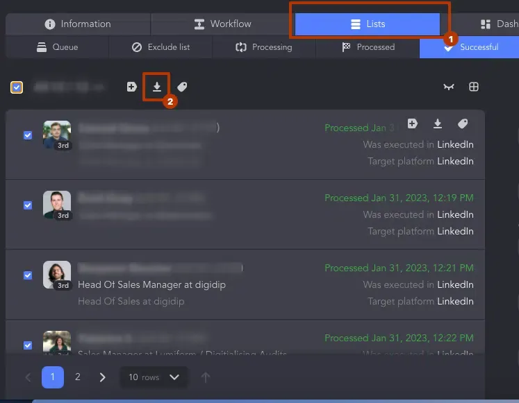Open the Dashboard tab

[499, 24]
